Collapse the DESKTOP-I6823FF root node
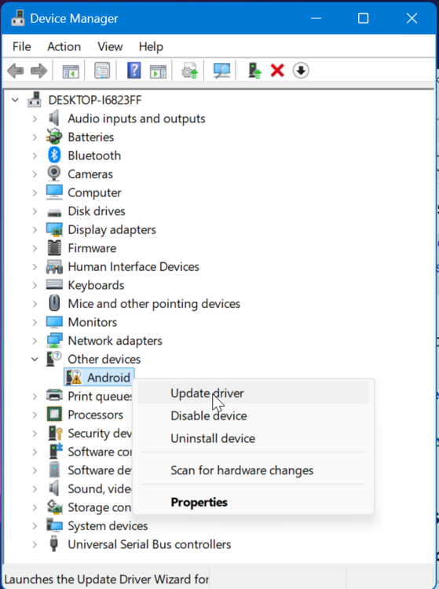The width and height of the screenshot is (439, 589). point(15,100)
